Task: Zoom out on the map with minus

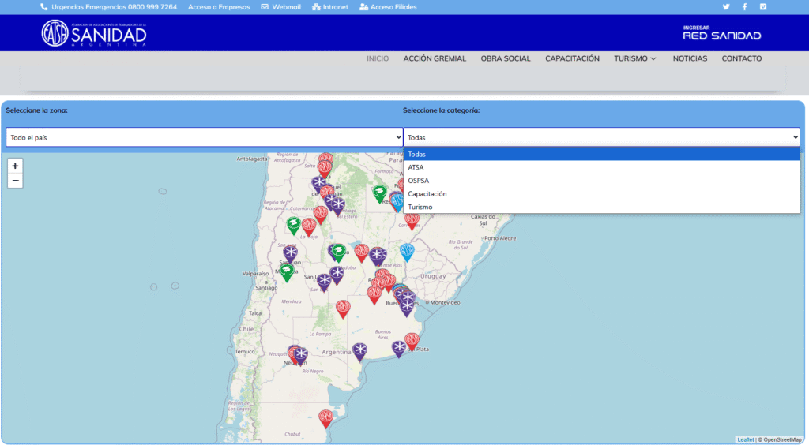Action: [x=15, y=181]
